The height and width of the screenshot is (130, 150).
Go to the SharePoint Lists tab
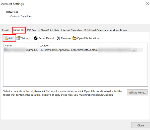point(50,30)
